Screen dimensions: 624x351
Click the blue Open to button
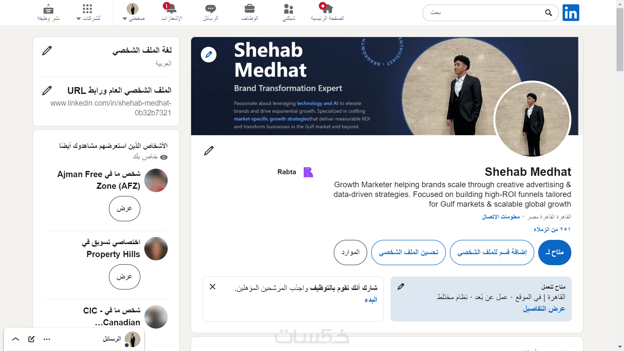[x=554, y=253]
